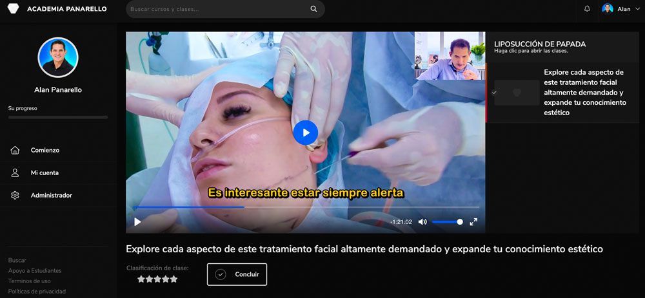Viewport: 645px width, 298px height.
Task: Click the Buscar cursos y clases search field
Action: (216, 9)
